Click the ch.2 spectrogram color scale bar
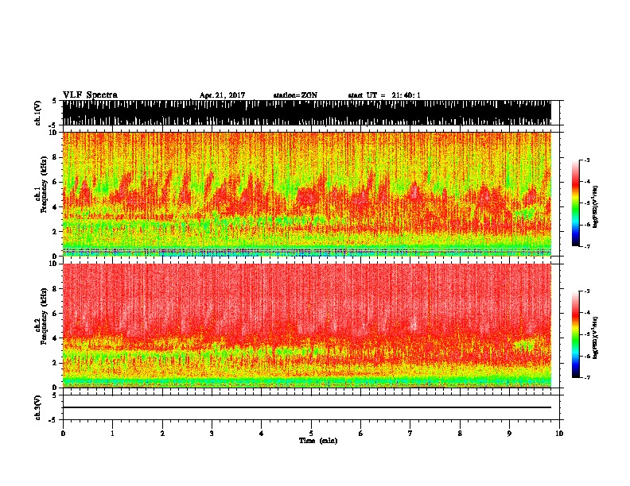 pos(576,334)
